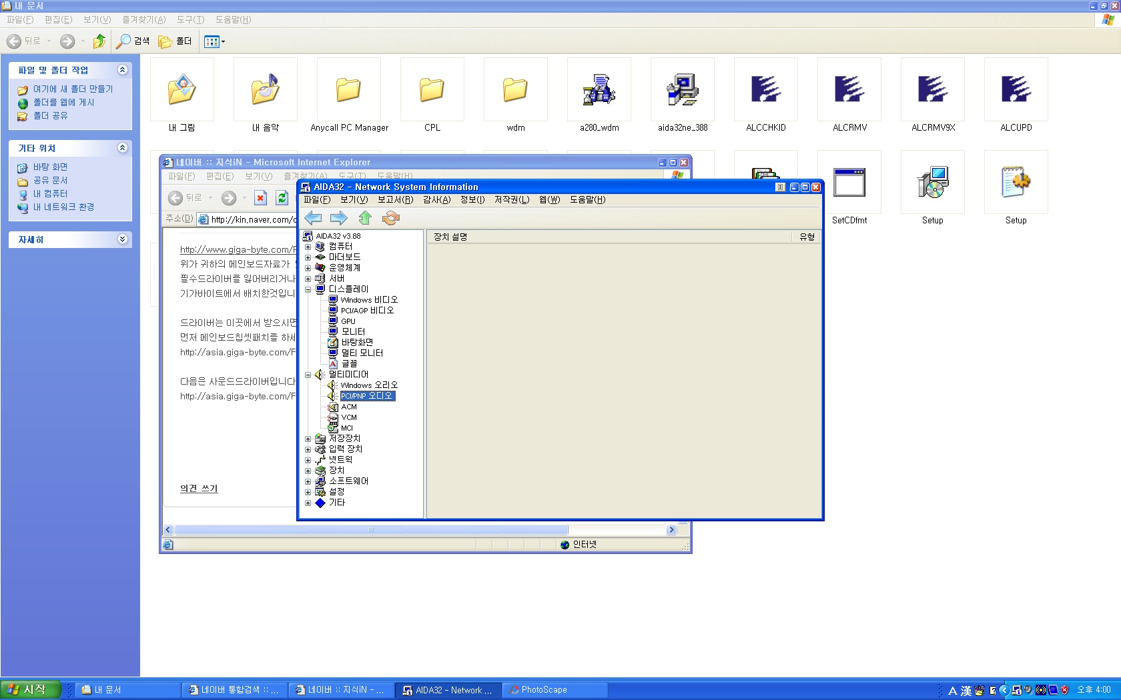1121x700 pixels.
Task: Expand the 컴퓨터 node in AIDA32 tree
Action: (x=308, y=247)
